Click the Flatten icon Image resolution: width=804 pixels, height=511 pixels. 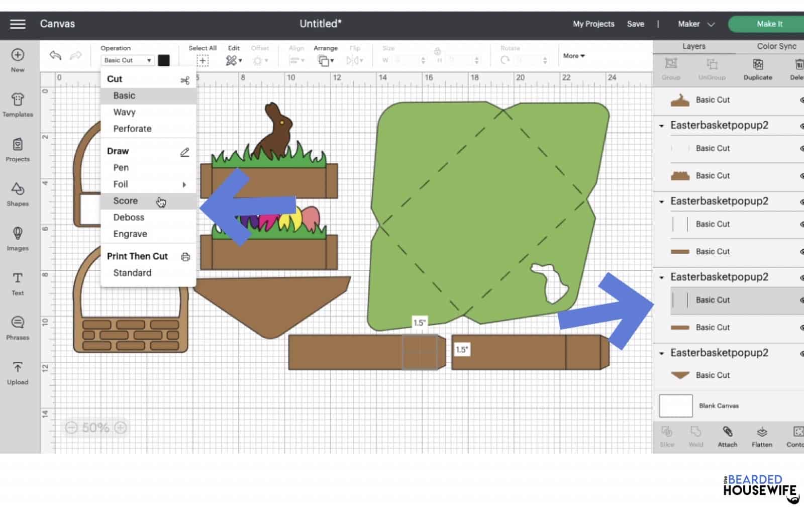(x=762, y=432)
